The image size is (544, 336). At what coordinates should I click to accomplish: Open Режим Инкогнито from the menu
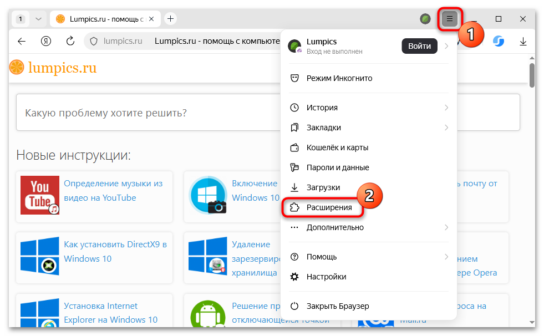tap(368, 78)
